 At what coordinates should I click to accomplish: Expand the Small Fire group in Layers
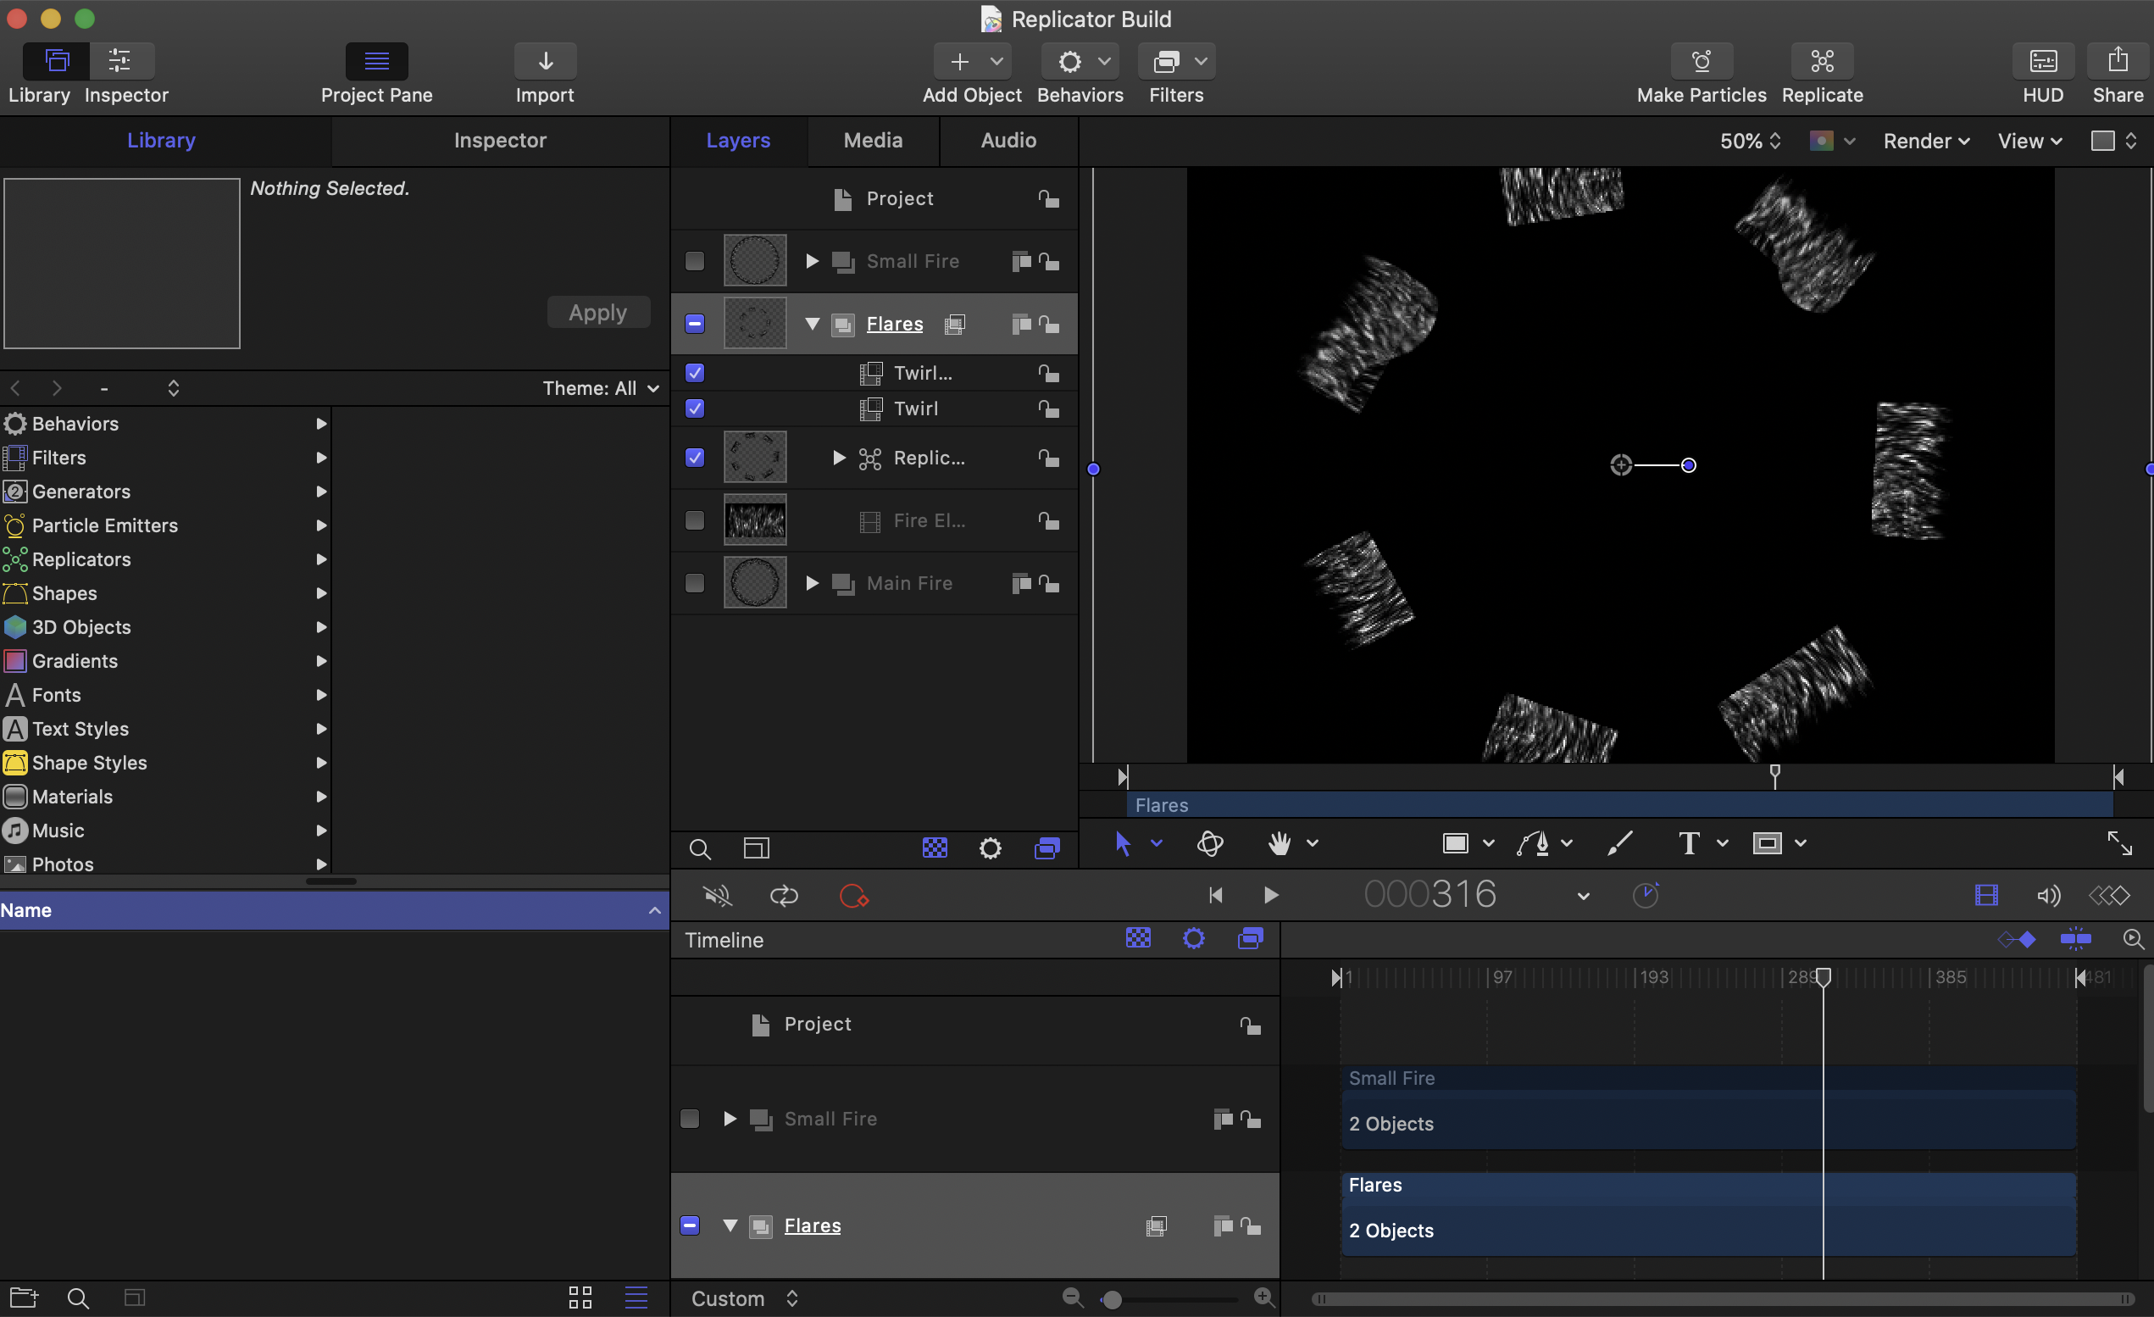(x=811, y=260)
